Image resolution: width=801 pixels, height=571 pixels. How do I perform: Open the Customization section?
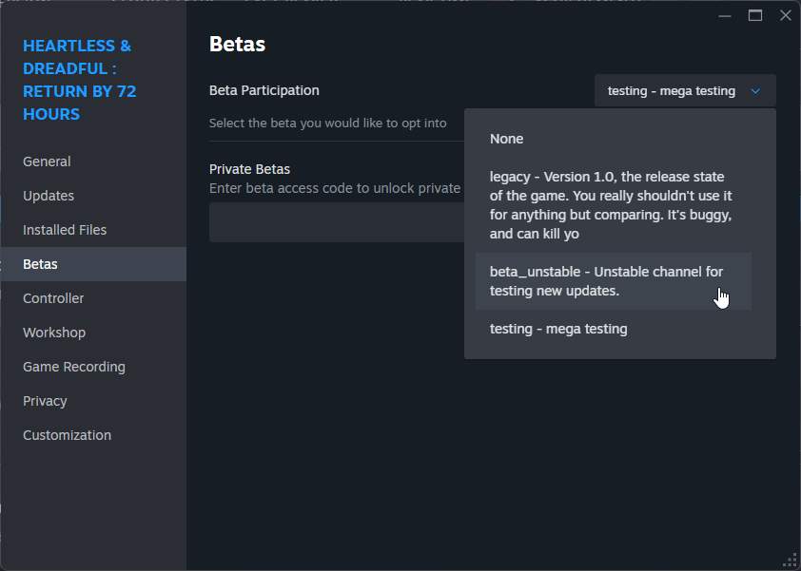click(x=93, y=435)
